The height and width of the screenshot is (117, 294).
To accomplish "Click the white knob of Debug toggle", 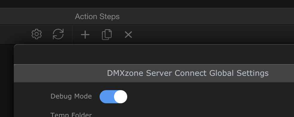I will tap(121, 97).
